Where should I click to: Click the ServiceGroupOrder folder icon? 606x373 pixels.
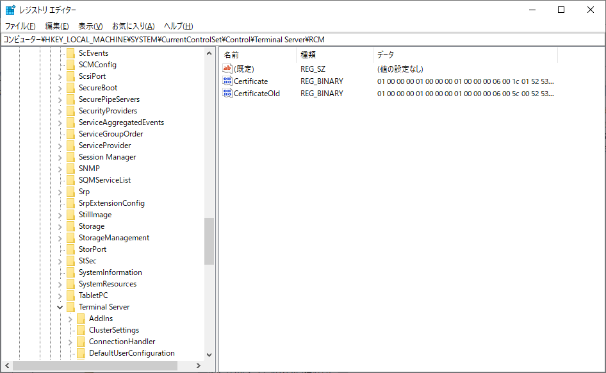70,134
